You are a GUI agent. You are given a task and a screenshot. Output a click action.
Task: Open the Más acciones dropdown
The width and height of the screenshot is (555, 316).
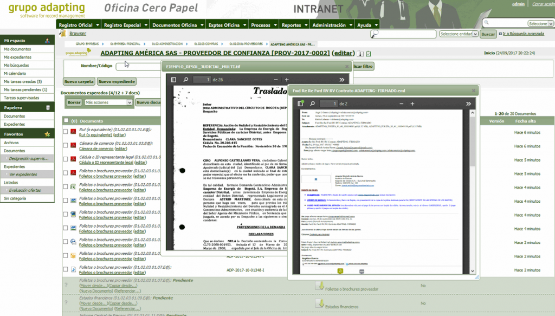tap(108, 102)
